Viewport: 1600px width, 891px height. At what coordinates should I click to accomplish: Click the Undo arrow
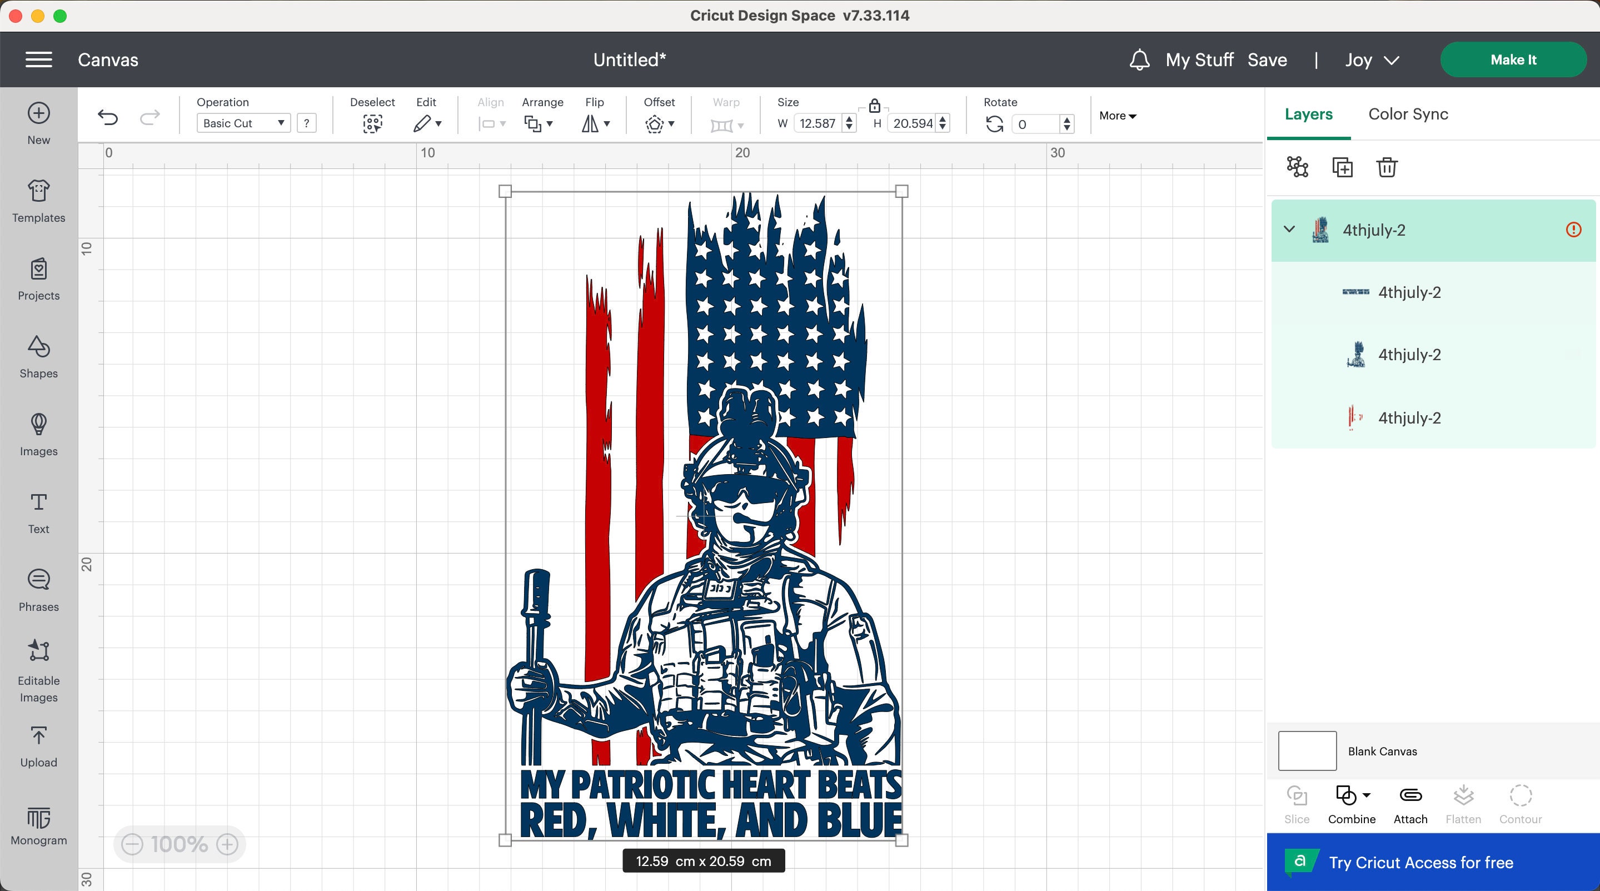coord(108,116)
